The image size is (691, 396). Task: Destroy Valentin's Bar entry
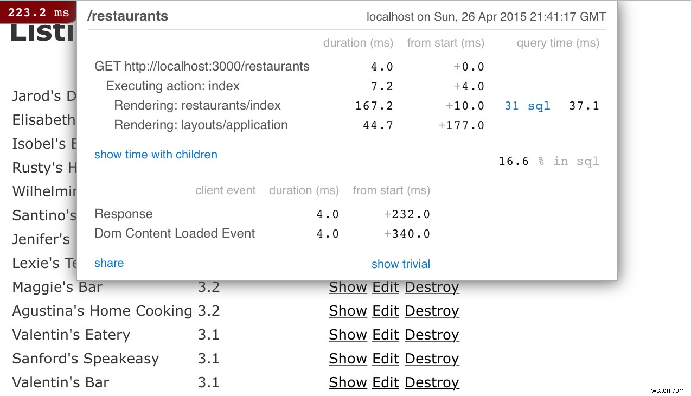(x=432, y=382)
